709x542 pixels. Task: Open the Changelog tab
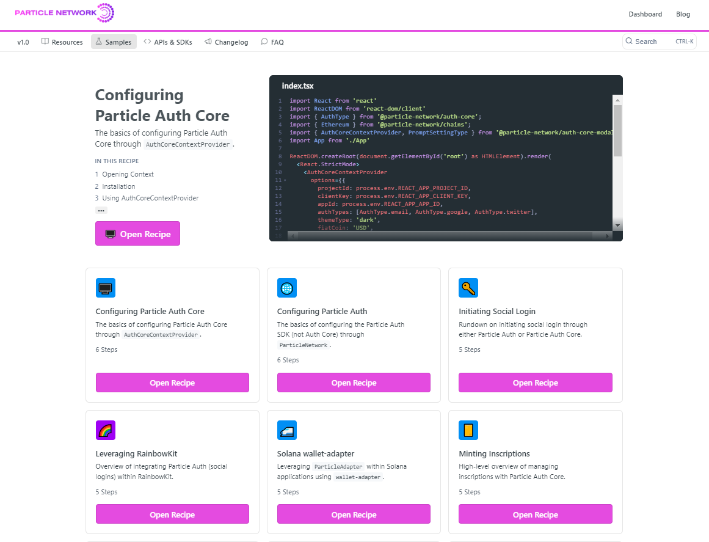tap(226, 42)
